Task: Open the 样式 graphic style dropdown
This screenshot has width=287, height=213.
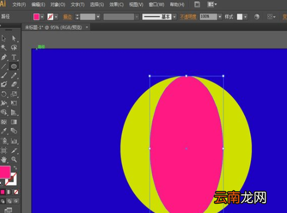Action: 245,17
